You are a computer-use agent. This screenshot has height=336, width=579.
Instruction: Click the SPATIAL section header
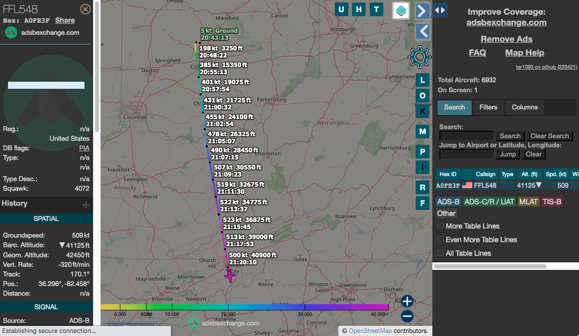tap(46, 218)
